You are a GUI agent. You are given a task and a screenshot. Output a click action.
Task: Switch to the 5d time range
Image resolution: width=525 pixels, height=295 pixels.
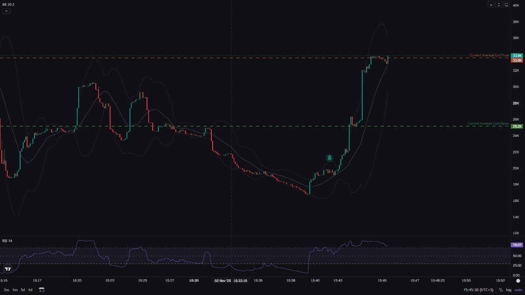(23, 290)
